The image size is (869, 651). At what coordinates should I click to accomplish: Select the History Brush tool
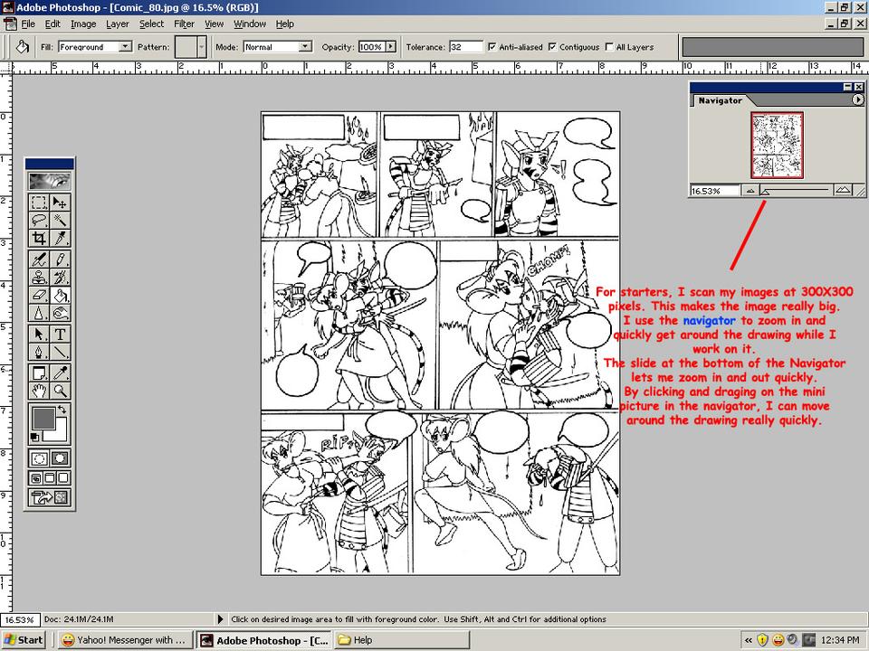(x=60, y=277)
